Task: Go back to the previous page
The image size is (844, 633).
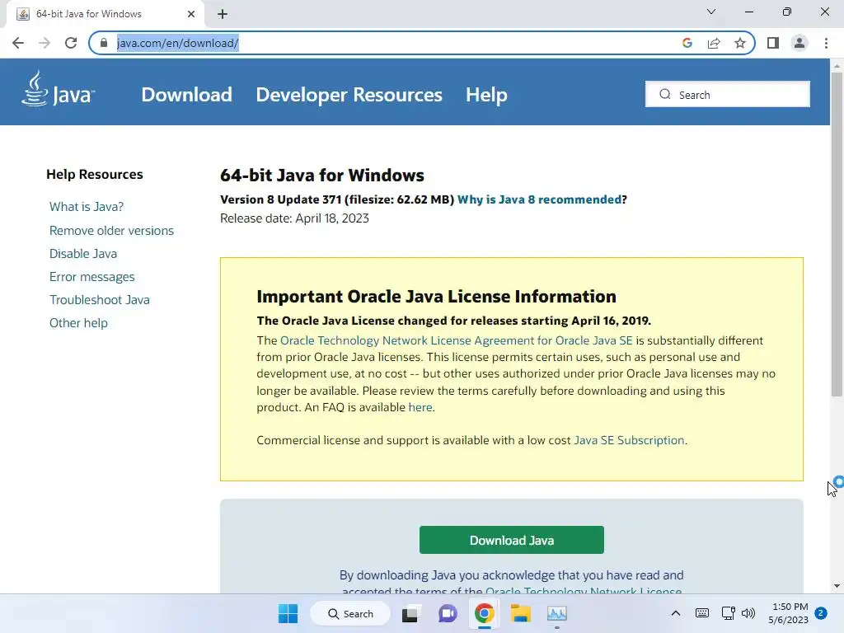Action: pyautogui.click(x=18, y=43)
